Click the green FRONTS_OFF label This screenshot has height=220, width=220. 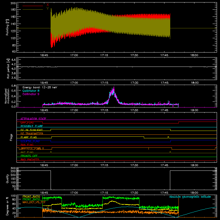click(29, 156)
